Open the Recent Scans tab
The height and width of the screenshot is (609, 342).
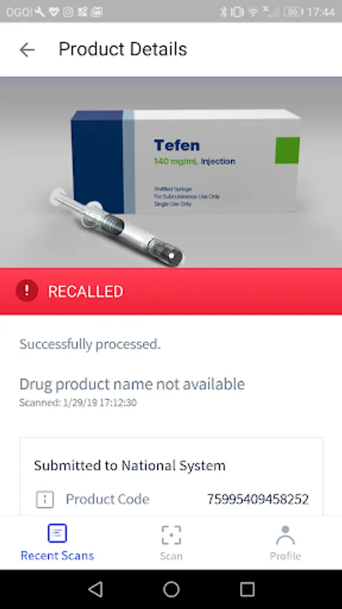57,543
